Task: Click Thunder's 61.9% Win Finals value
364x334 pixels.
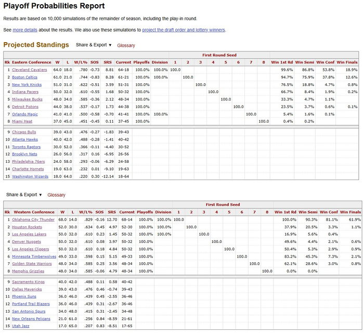Action: click(x=355, y=220)
